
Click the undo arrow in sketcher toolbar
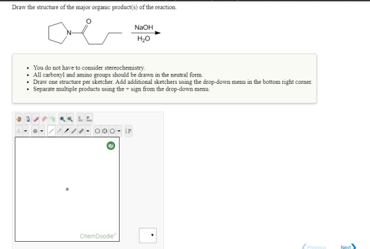pyautogui.click(x=45, y=119)
